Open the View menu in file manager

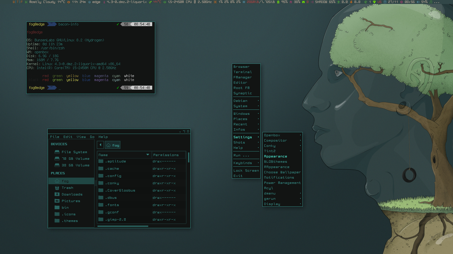[x=81, y=137]
